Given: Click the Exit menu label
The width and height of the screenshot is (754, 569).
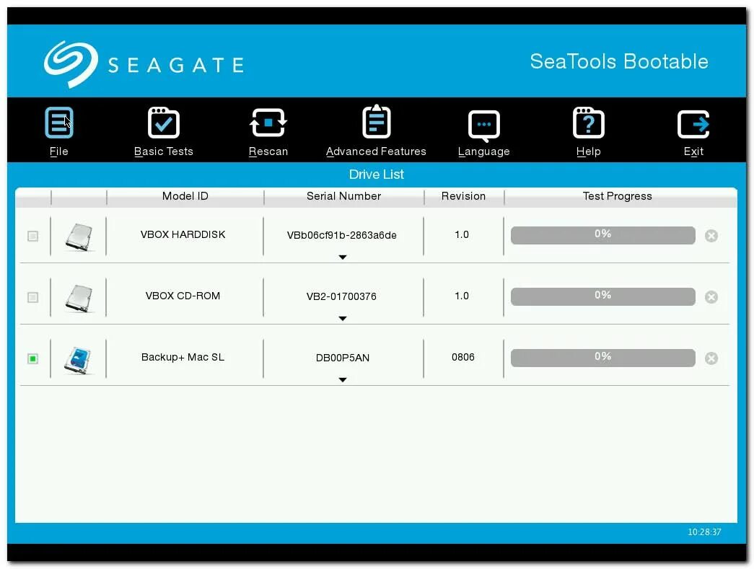Looking at the screenshot, I should pos(693,151).
